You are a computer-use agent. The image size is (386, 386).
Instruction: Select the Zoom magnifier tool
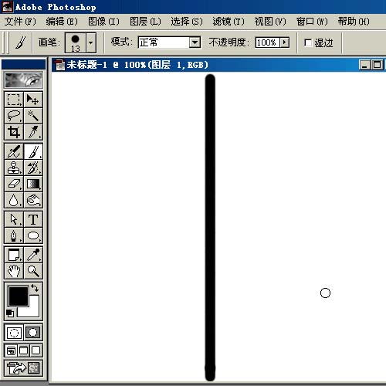coord(33,271)
